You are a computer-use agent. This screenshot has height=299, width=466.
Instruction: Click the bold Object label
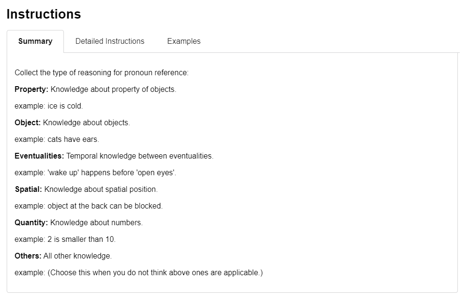27,122
